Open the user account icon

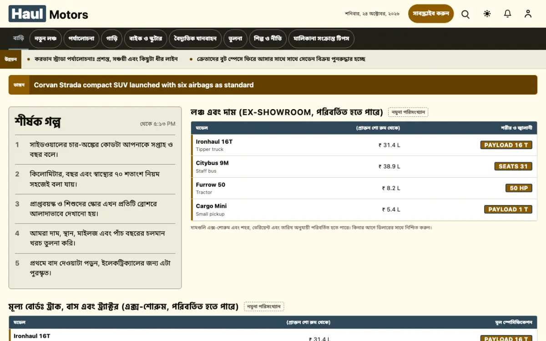point(528,14)
